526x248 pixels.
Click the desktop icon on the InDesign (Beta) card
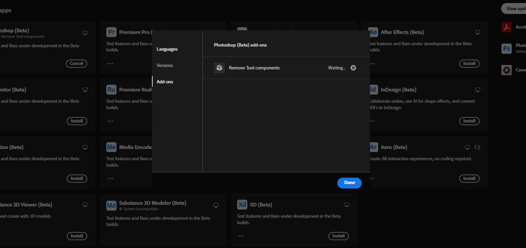coord(478,90)
